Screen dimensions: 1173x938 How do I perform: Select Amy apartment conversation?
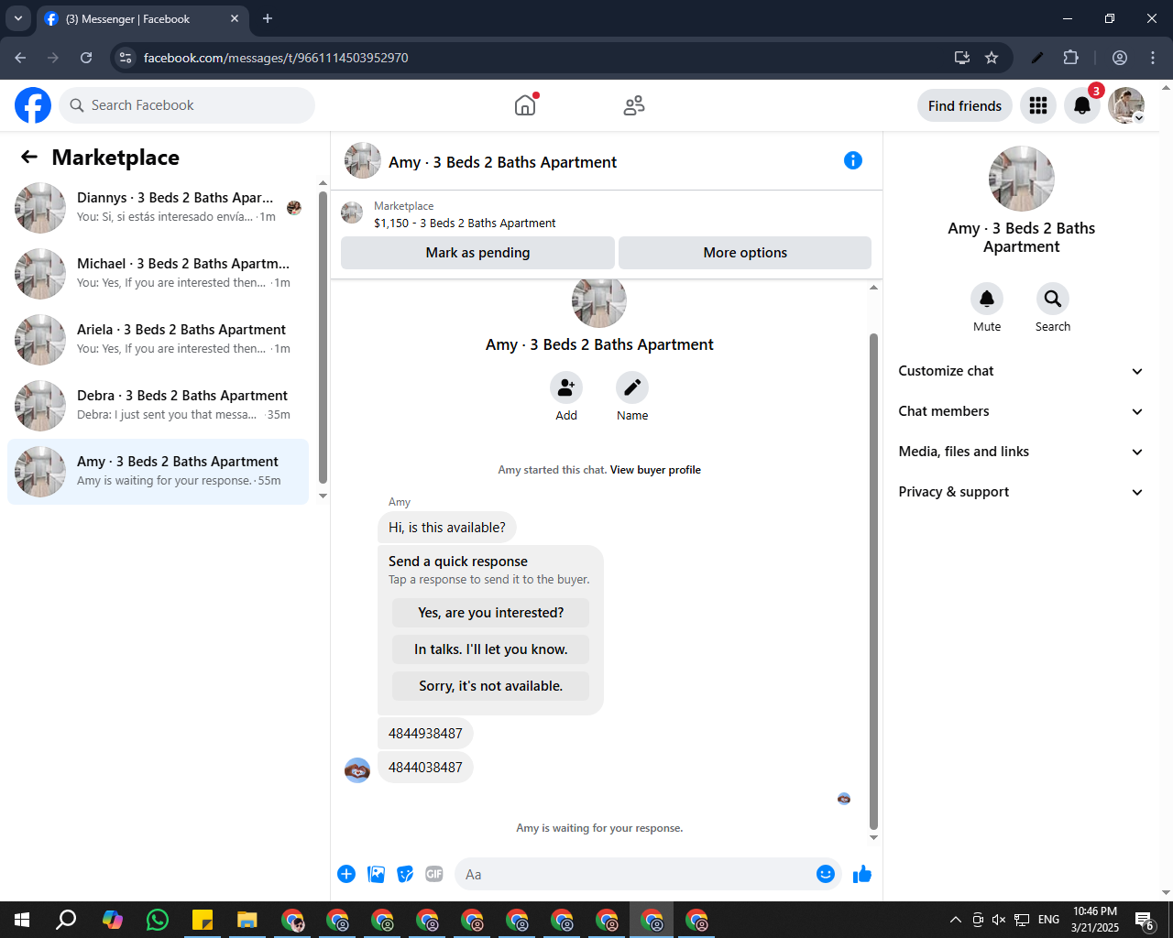click(158, 472)
